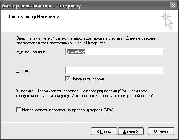Click the Запомнить пароль label text

click(x=88, y=79)
